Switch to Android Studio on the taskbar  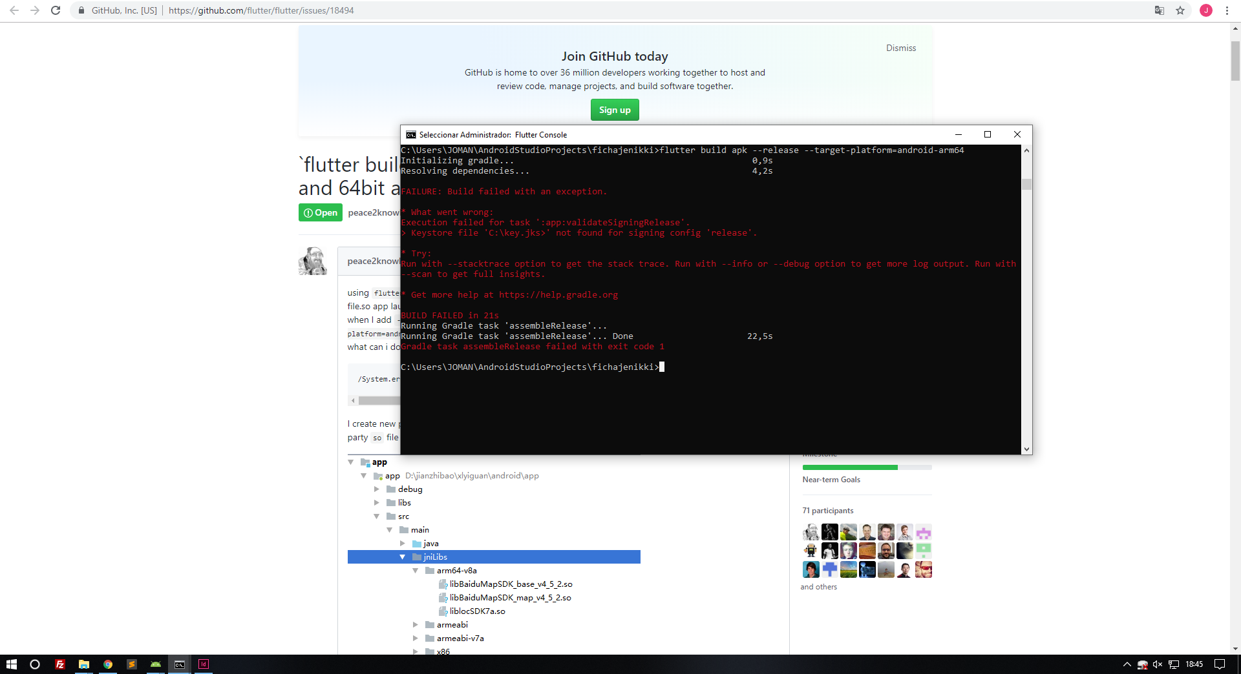click(x=156, y=664)
